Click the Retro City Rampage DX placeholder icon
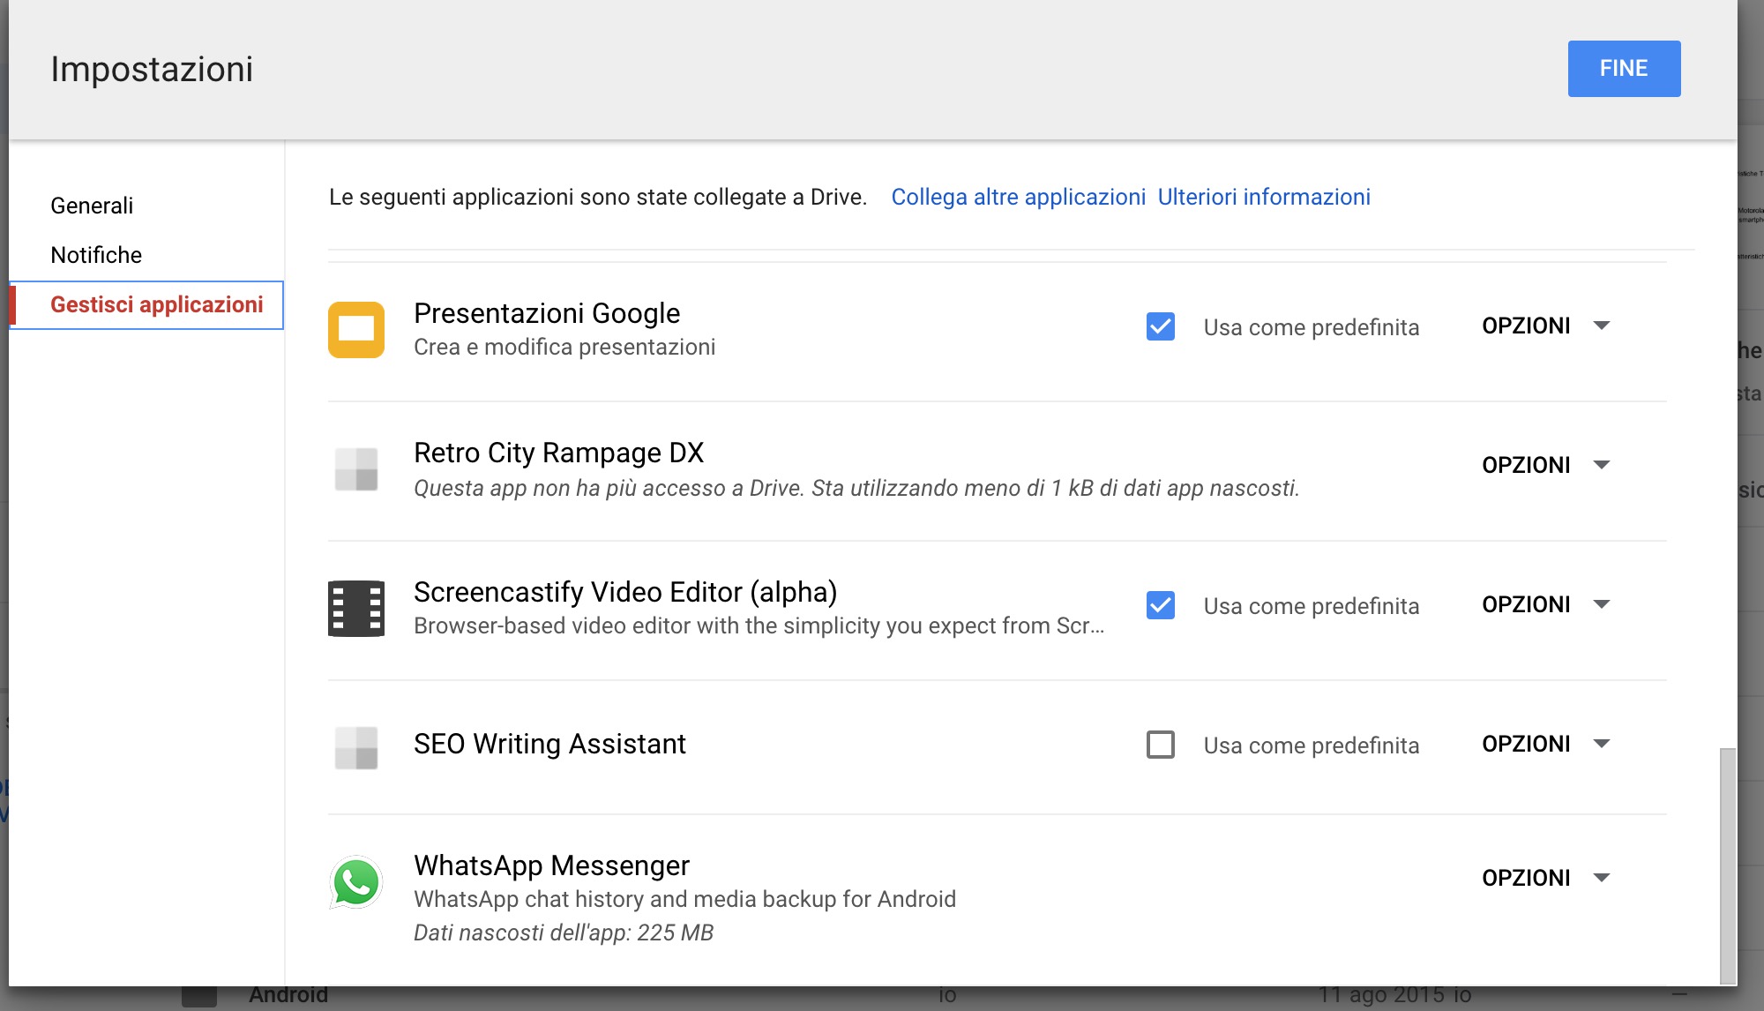Image resolution: width=1764 pixels, height=1011 pixels. click(356, 468)
